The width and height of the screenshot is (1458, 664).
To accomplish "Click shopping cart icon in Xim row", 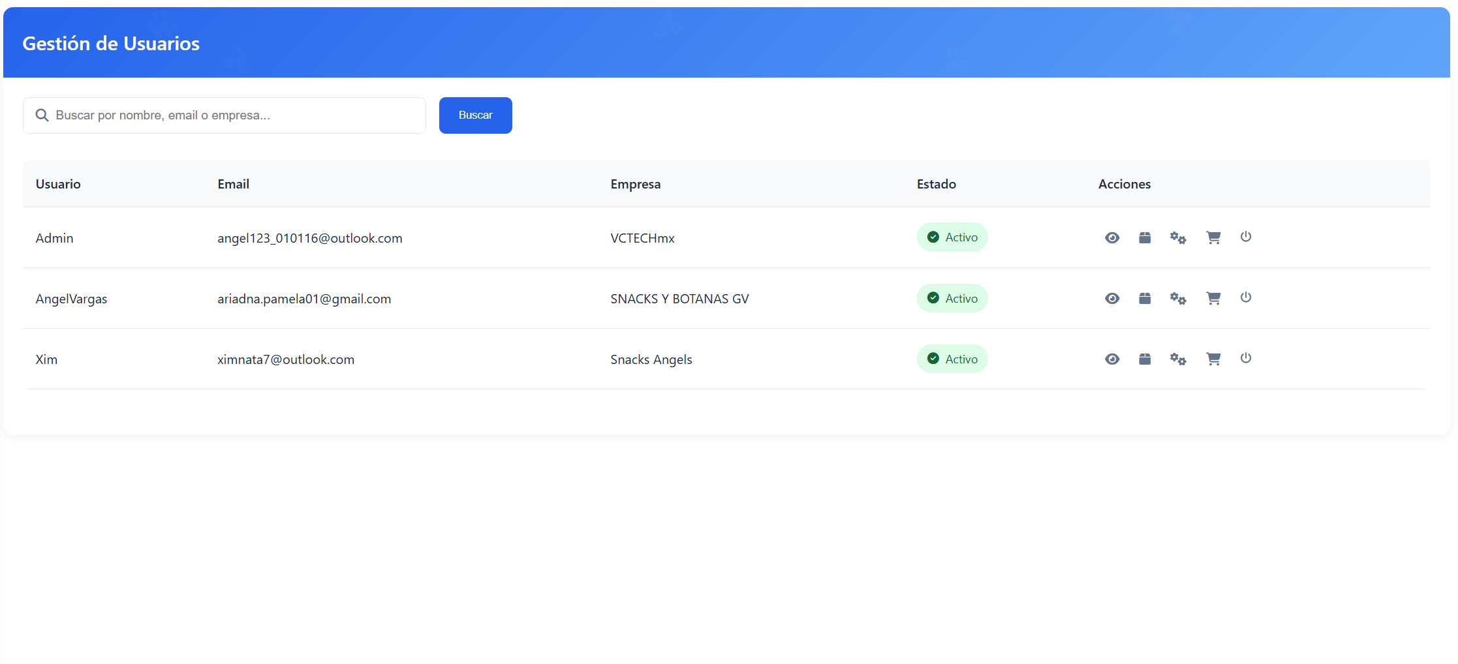I will pyautogui.click(x=1213, y=359).
